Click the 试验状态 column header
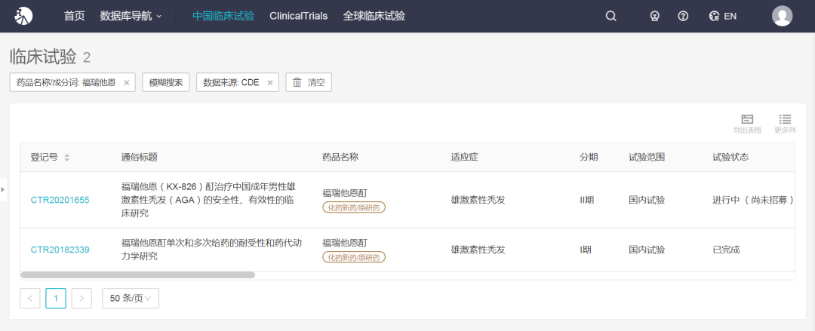The height and width of the screenshot is (331, 815). pos(730,157)
